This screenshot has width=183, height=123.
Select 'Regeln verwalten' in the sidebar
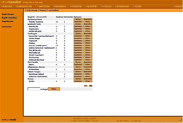click(9, 18)
